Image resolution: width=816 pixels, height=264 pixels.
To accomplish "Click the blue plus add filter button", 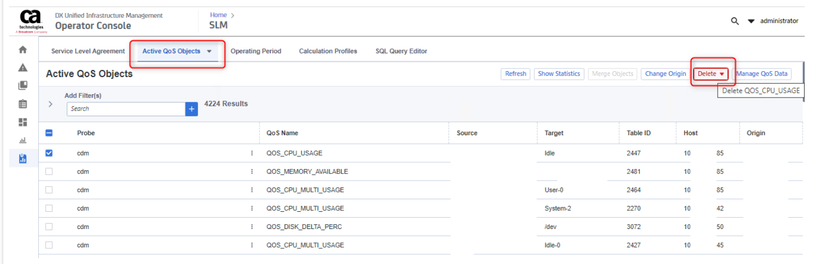I will click(x=192, y=109).
